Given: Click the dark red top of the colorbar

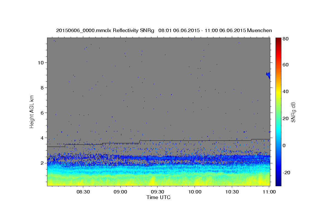Looking at the screenshot, I should (278, 40).
